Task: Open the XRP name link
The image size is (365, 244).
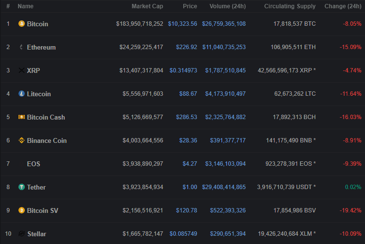Action: (33, 70)
